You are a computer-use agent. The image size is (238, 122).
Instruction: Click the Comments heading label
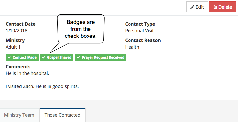click(18, 67)
